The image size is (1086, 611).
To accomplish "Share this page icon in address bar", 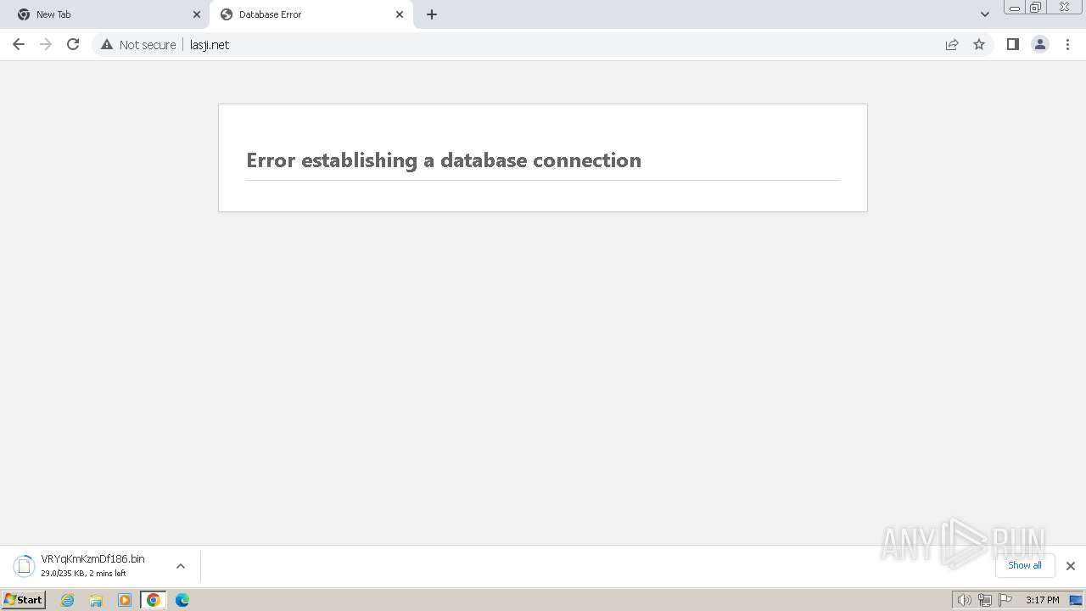I will [x=952, y=44].
